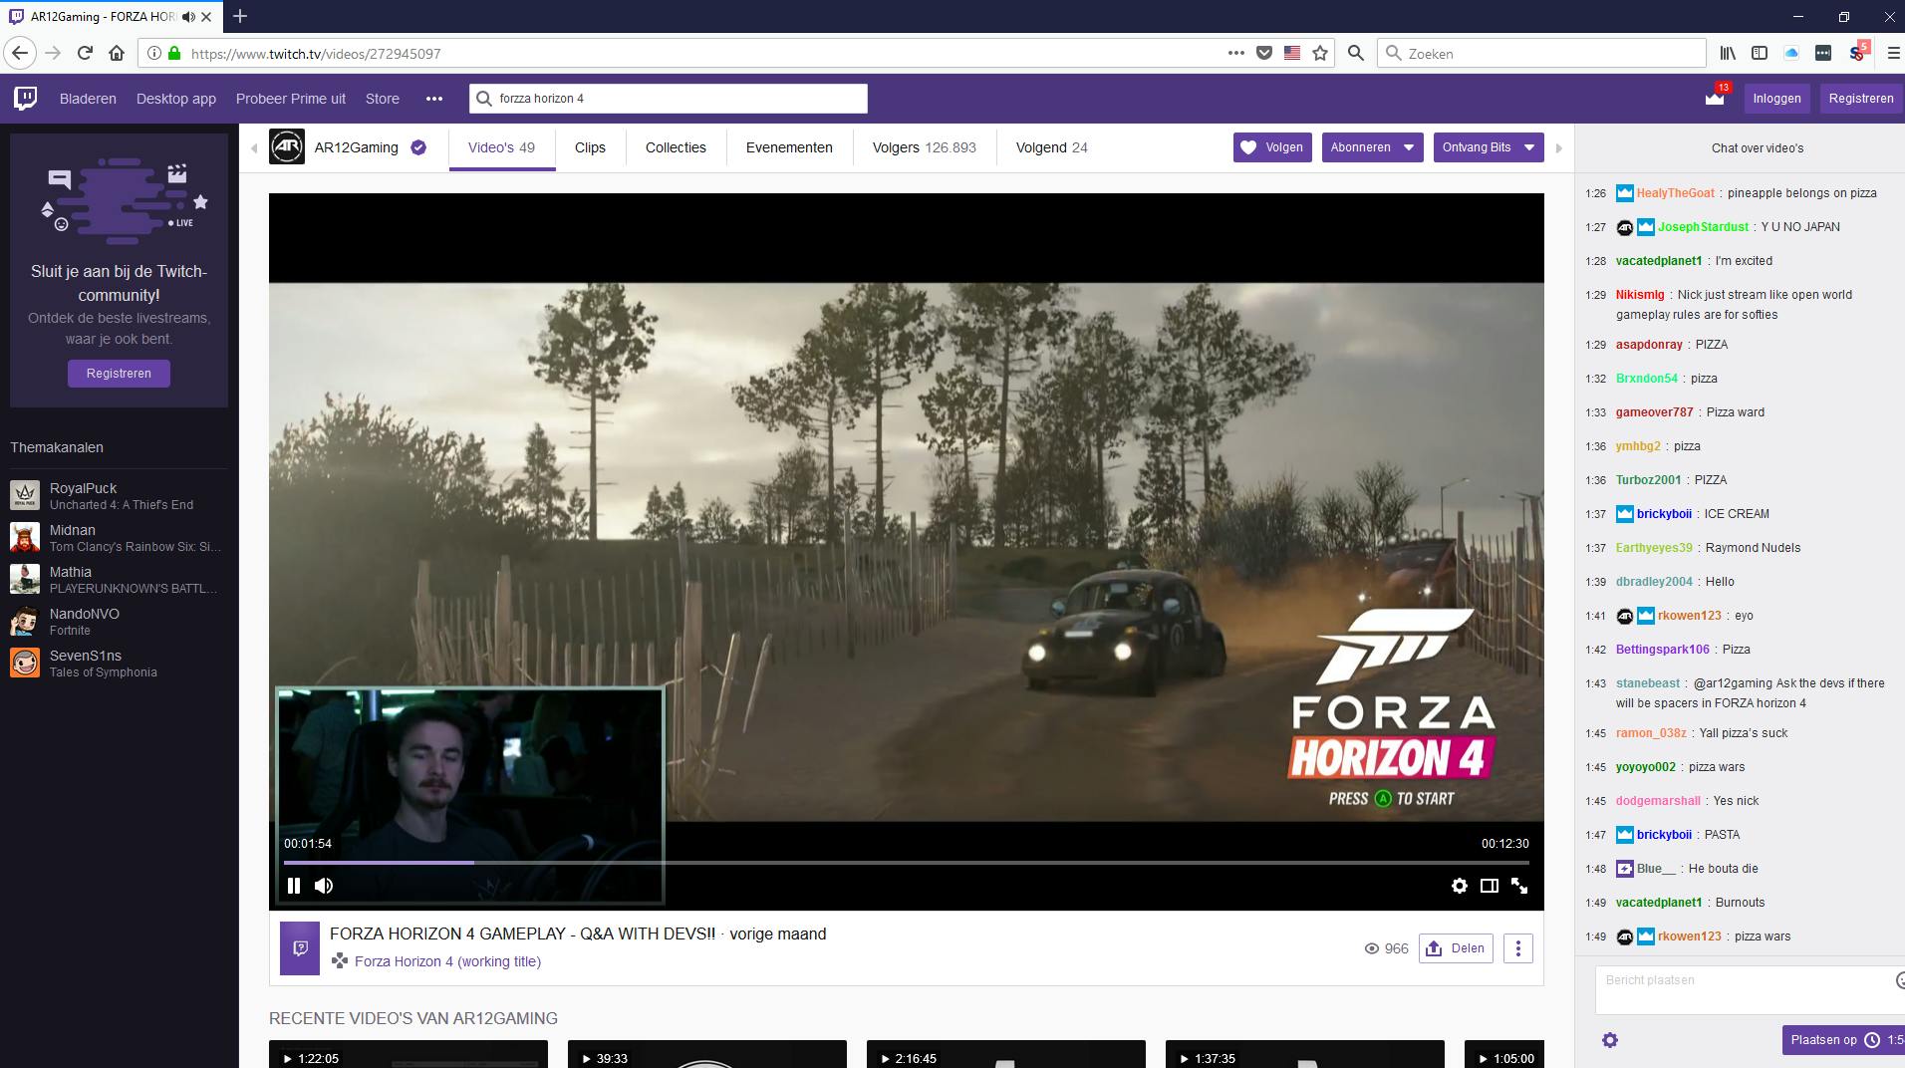This screenshot has height=1068, width=1905.
Task: Click the fullscreen icon in the player
Action: point(1519,885)
